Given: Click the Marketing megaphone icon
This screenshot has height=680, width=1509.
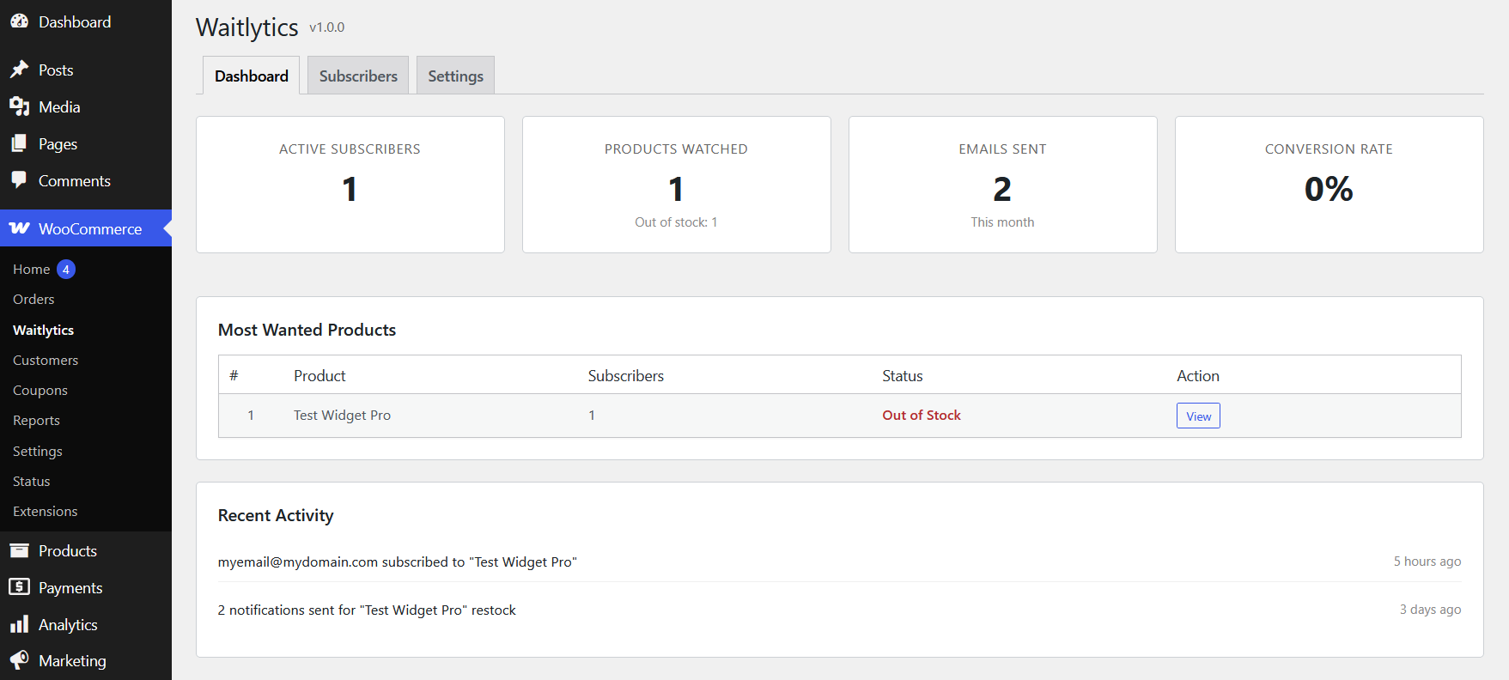Looking at the screenshot, I should (19, 660).
